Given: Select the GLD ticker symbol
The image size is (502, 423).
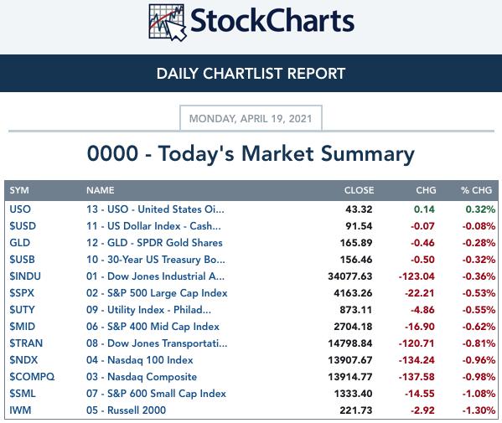Looking at the screenshot, I should click(19, 243).
